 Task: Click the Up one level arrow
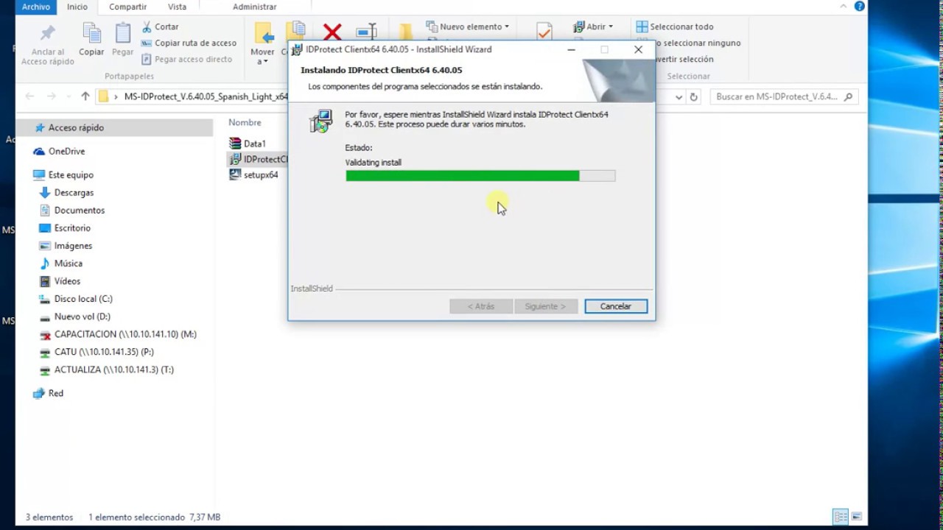[x=85, y=96]
